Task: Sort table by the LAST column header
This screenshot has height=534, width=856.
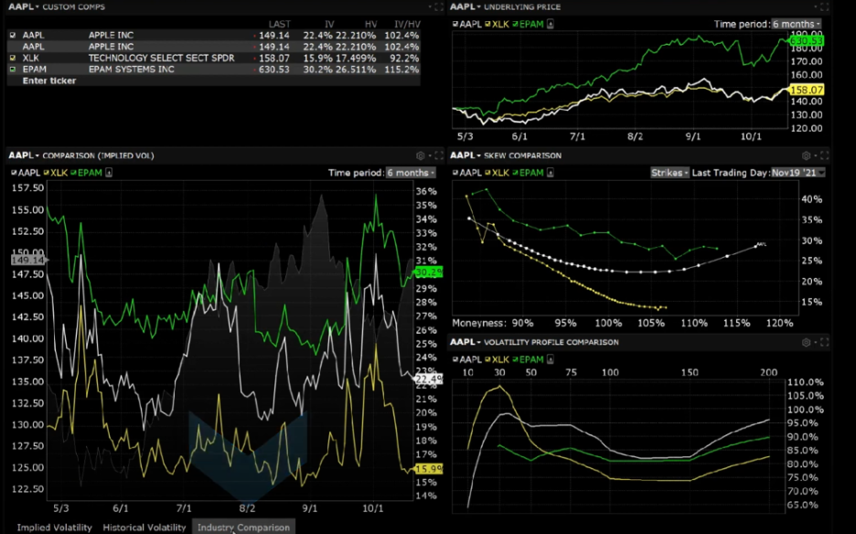Action: 280,24
